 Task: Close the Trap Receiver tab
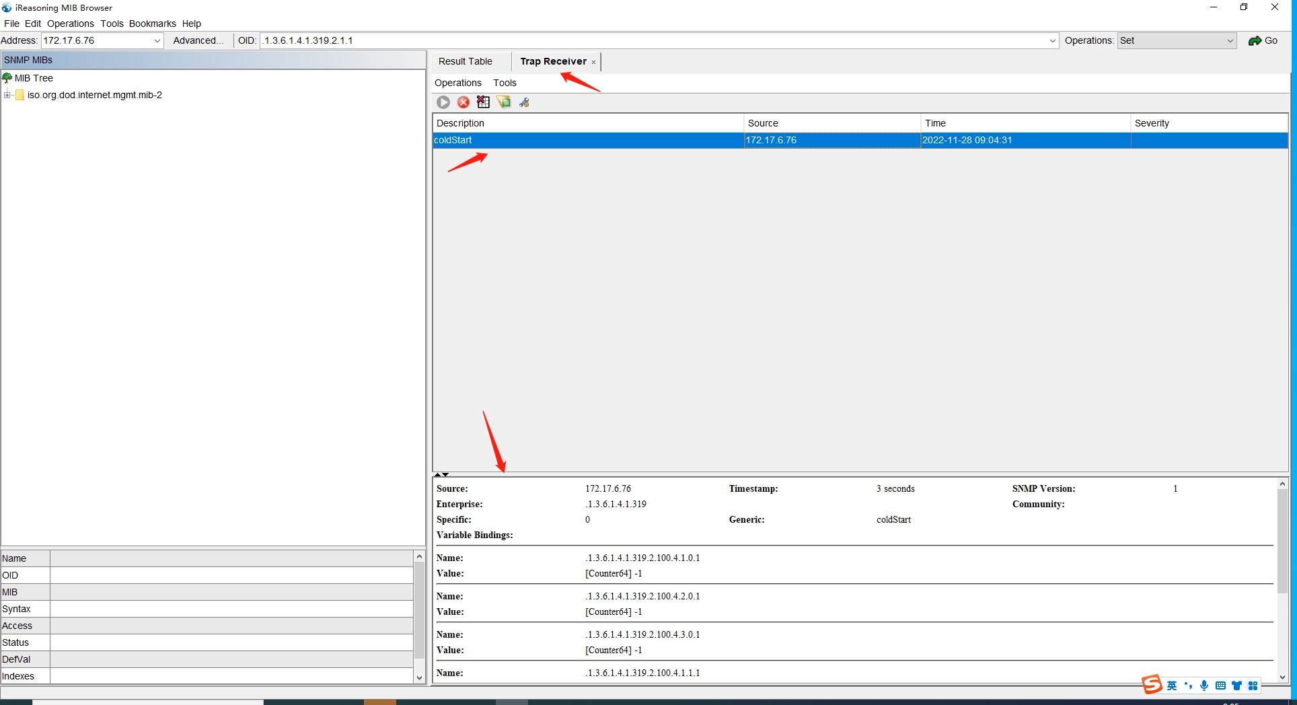pos(593,62)
